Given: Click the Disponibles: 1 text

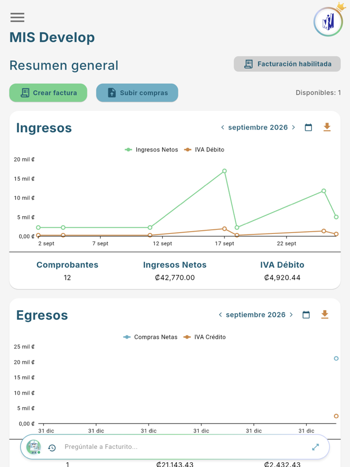Looking at the screenshot, I should coord(318,93).
